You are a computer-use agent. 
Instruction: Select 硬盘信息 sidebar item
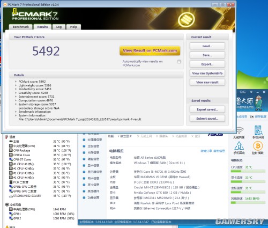coord(91,159)
